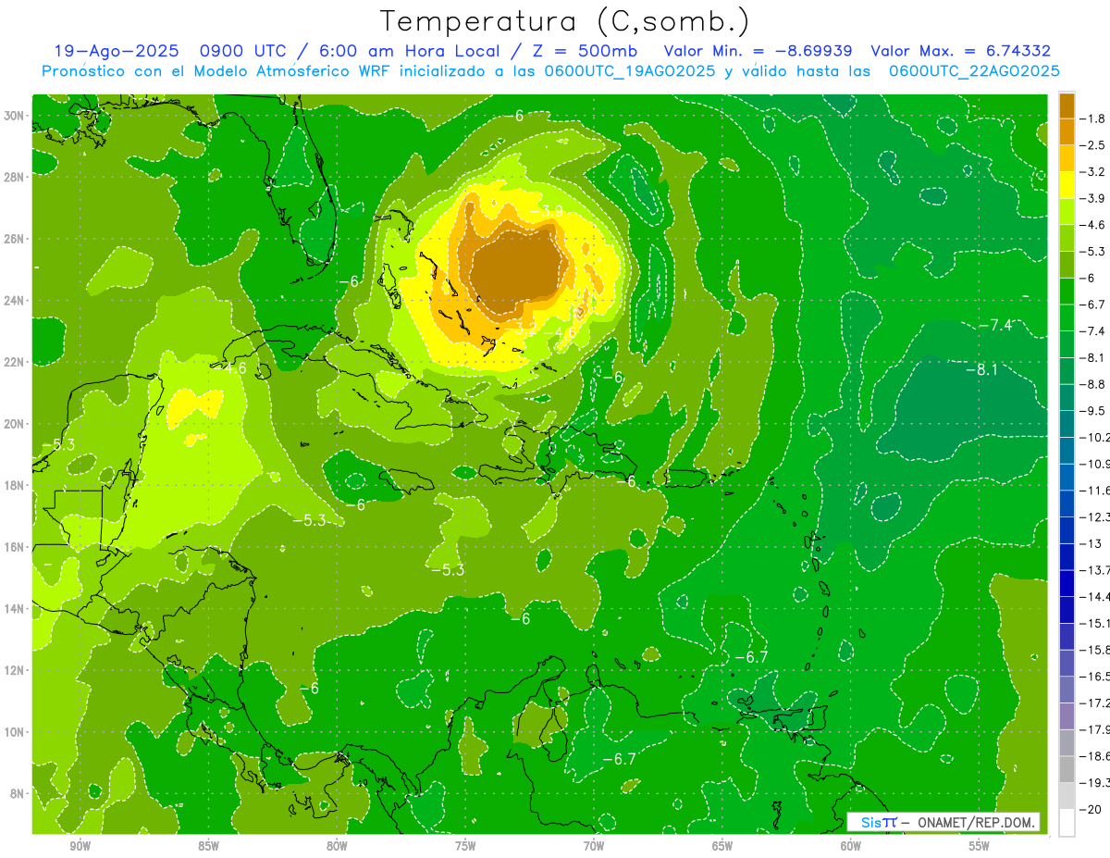Click the "20N" latitude axis label
Viewport: 1110px width, 858px height.
(14, 423)
